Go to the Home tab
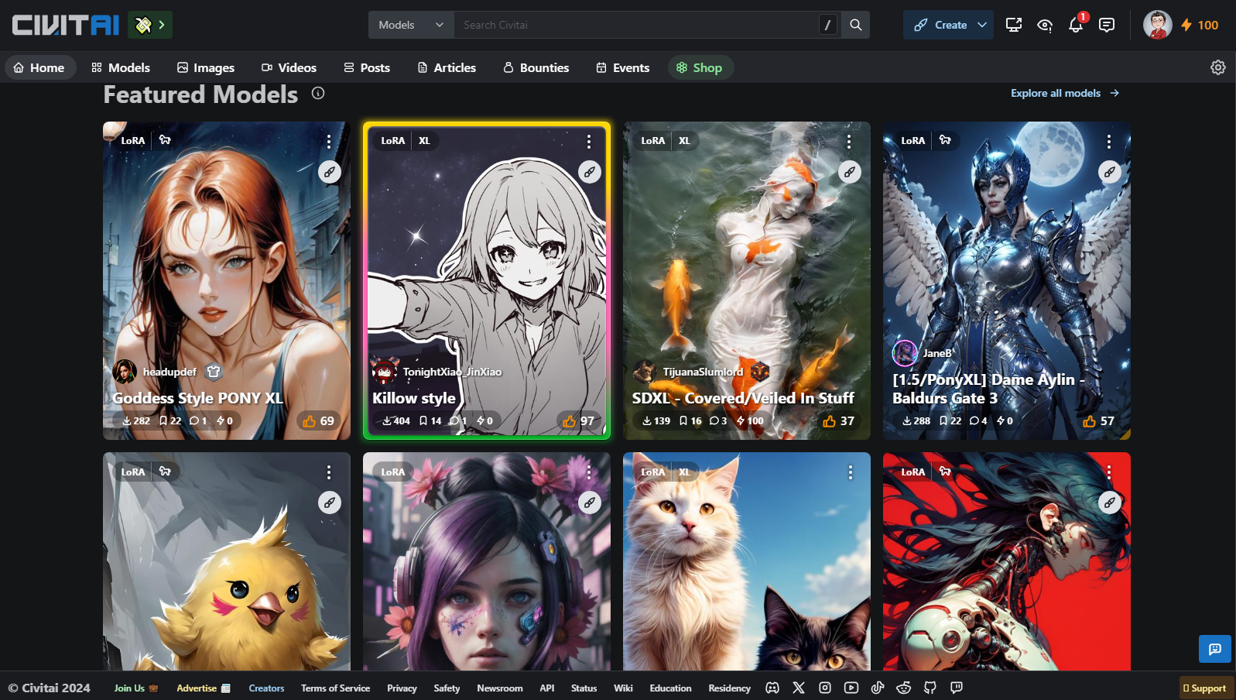The height and width of the screenshot is (700, 1236). [39, 67]
